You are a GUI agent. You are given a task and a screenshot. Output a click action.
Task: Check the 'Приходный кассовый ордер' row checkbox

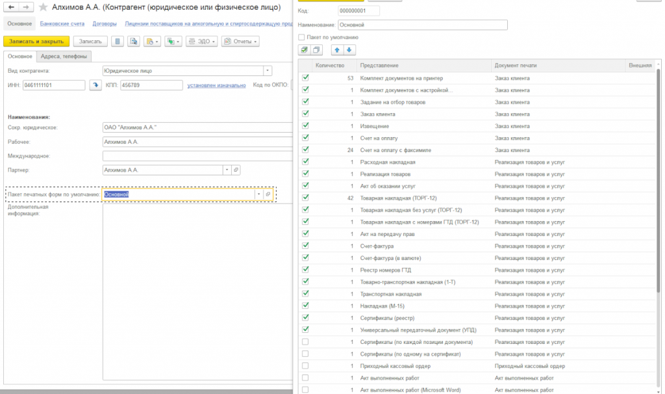(306, 365)
